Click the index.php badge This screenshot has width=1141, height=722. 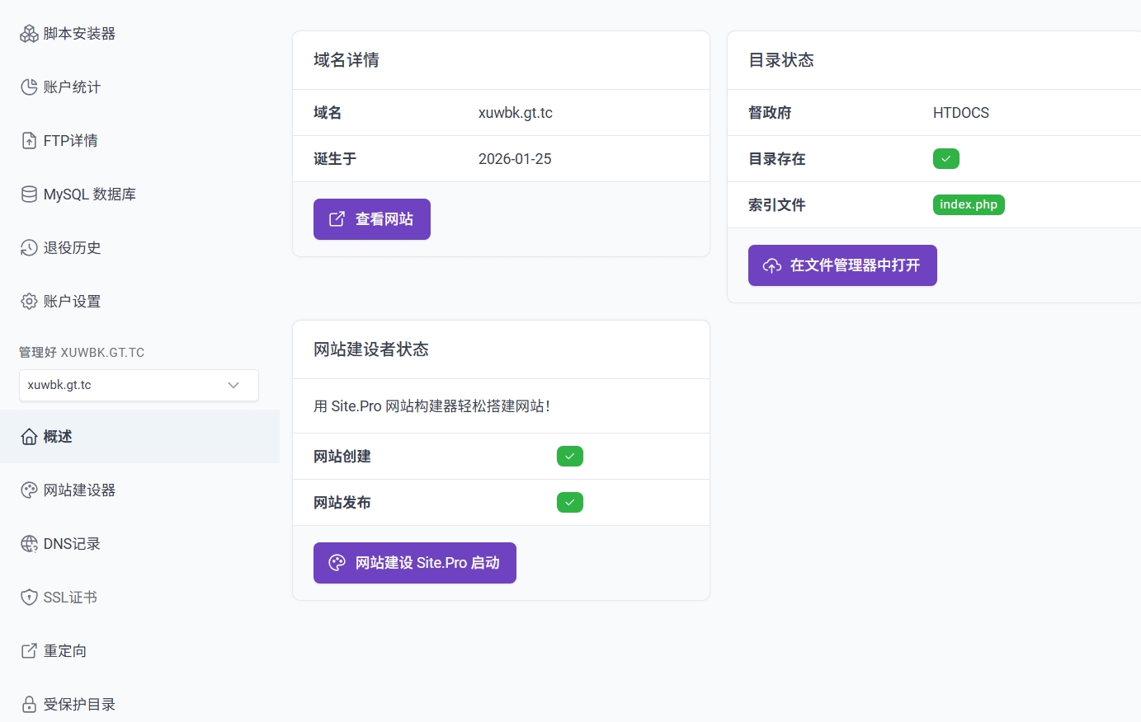click(x=968, y=204)
